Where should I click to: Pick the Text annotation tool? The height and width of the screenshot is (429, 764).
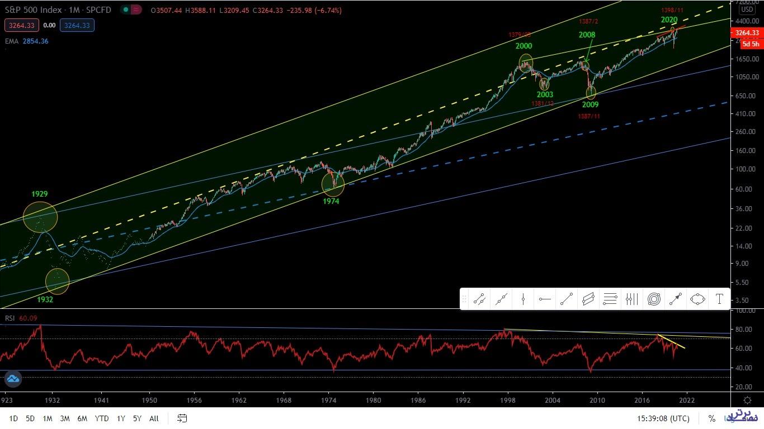719,299
